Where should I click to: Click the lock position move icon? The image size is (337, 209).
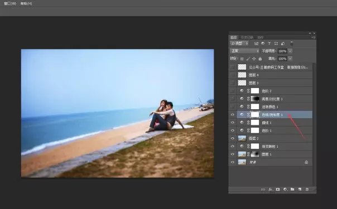tap(254, 59)
